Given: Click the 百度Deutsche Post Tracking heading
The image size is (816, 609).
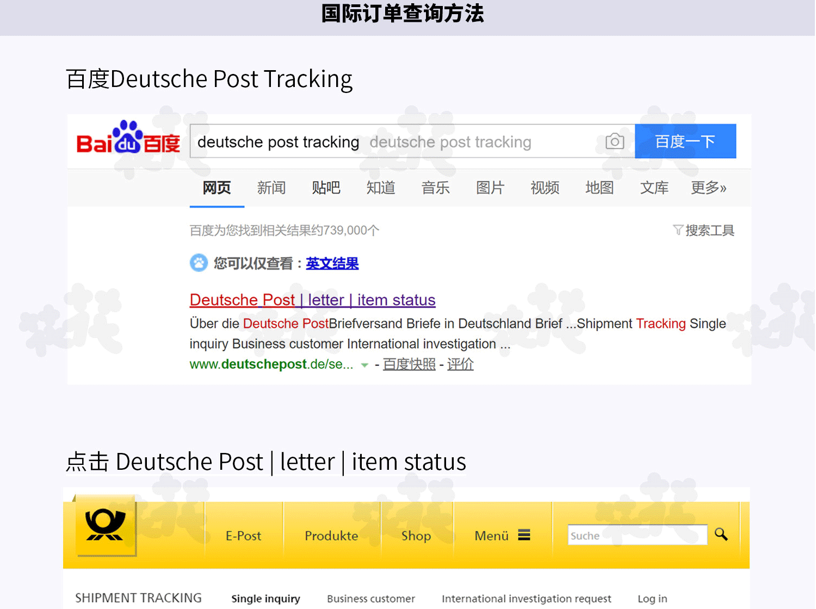Looking at the screenshot, I should 209,79.
